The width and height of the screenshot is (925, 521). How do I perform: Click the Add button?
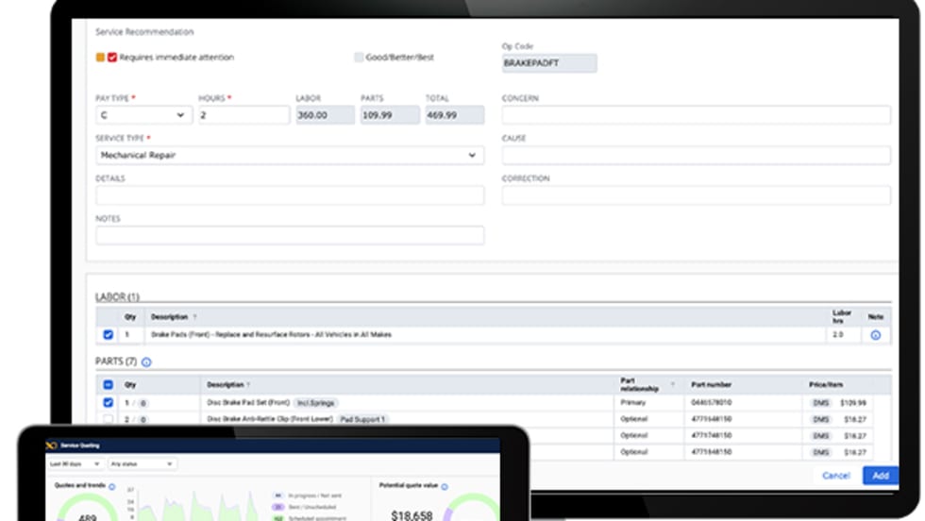[880, 476]
